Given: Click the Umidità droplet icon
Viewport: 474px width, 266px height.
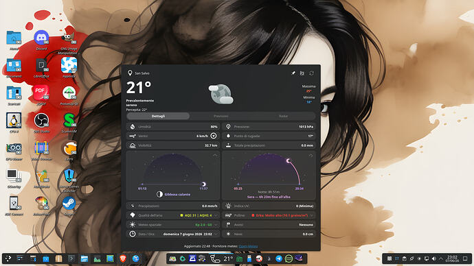Looking at the screenshot, I should (133, 127).
